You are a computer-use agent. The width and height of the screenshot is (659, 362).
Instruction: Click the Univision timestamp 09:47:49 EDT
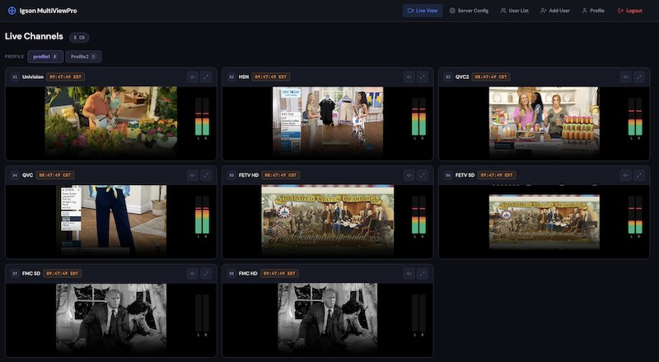click(66, 77)
